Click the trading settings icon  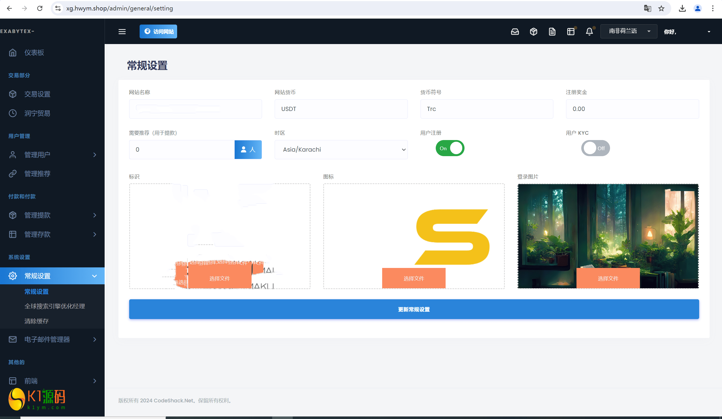pos(13,94)
